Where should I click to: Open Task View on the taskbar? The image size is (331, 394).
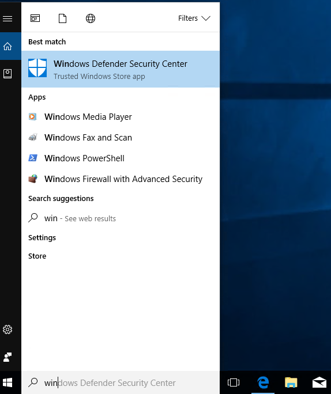[234, 382]
